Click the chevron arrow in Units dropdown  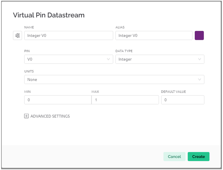point(200,80)
